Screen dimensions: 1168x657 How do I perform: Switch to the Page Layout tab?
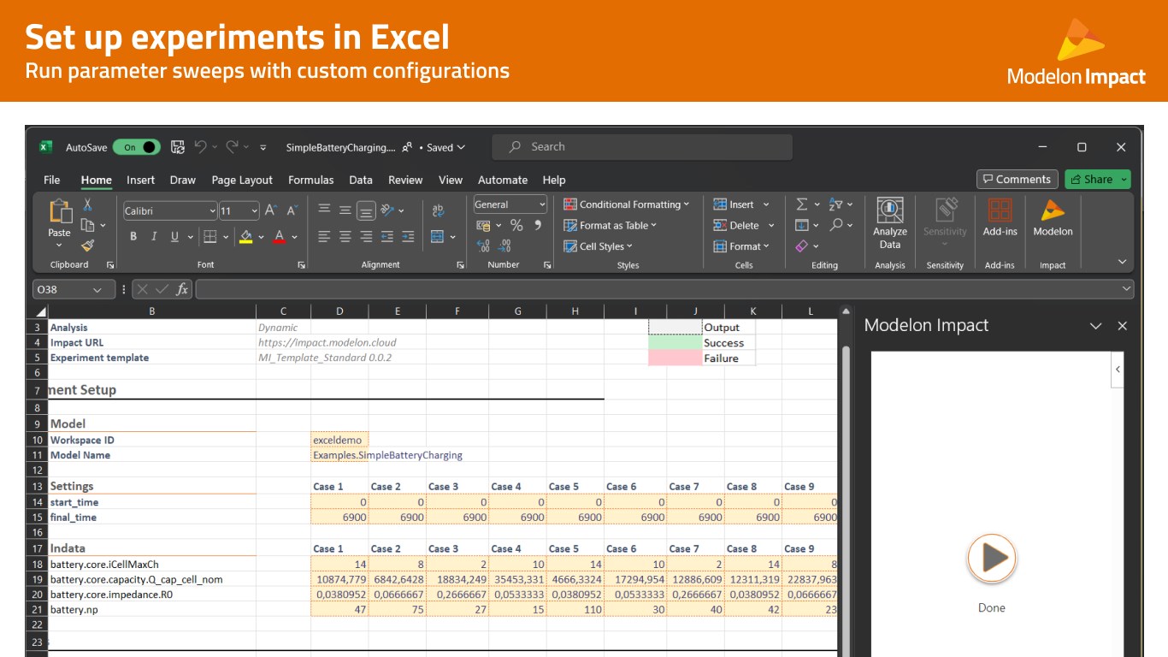coord(242,180)
